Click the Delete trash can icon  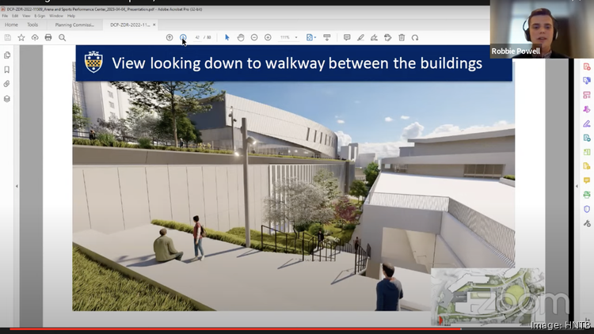pos(402,37)
